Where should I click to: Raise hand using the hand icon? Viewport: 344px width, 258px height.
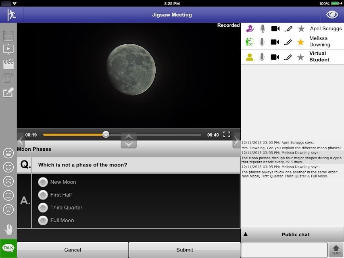(8, 229)
